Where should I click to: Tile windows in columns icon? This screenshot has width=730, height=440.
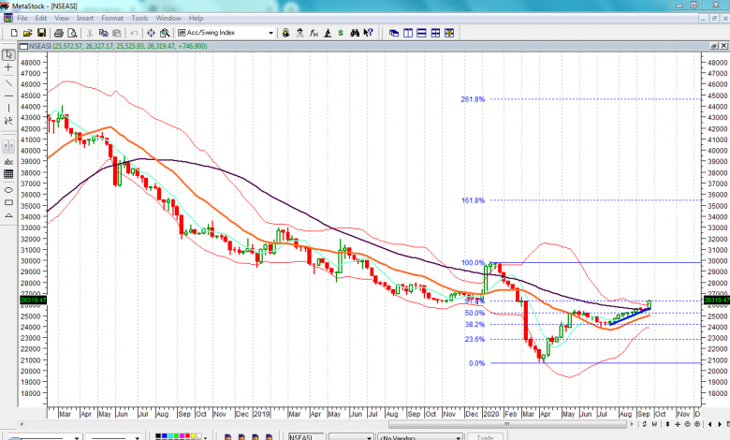[408, 33]
